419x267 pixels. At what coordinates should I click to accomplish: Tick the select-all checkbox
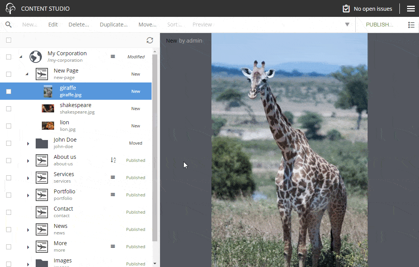point(9,40)
